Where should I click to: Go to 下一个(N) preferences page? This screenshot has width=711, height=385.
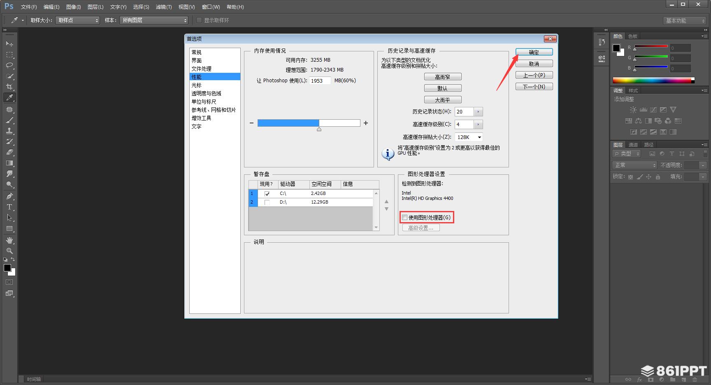(x=534, y=87)
